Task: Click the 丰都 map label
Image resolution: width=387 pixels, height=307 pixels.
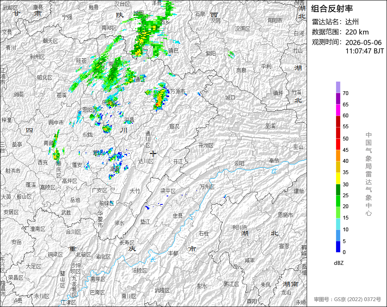Action: point(173,253)
